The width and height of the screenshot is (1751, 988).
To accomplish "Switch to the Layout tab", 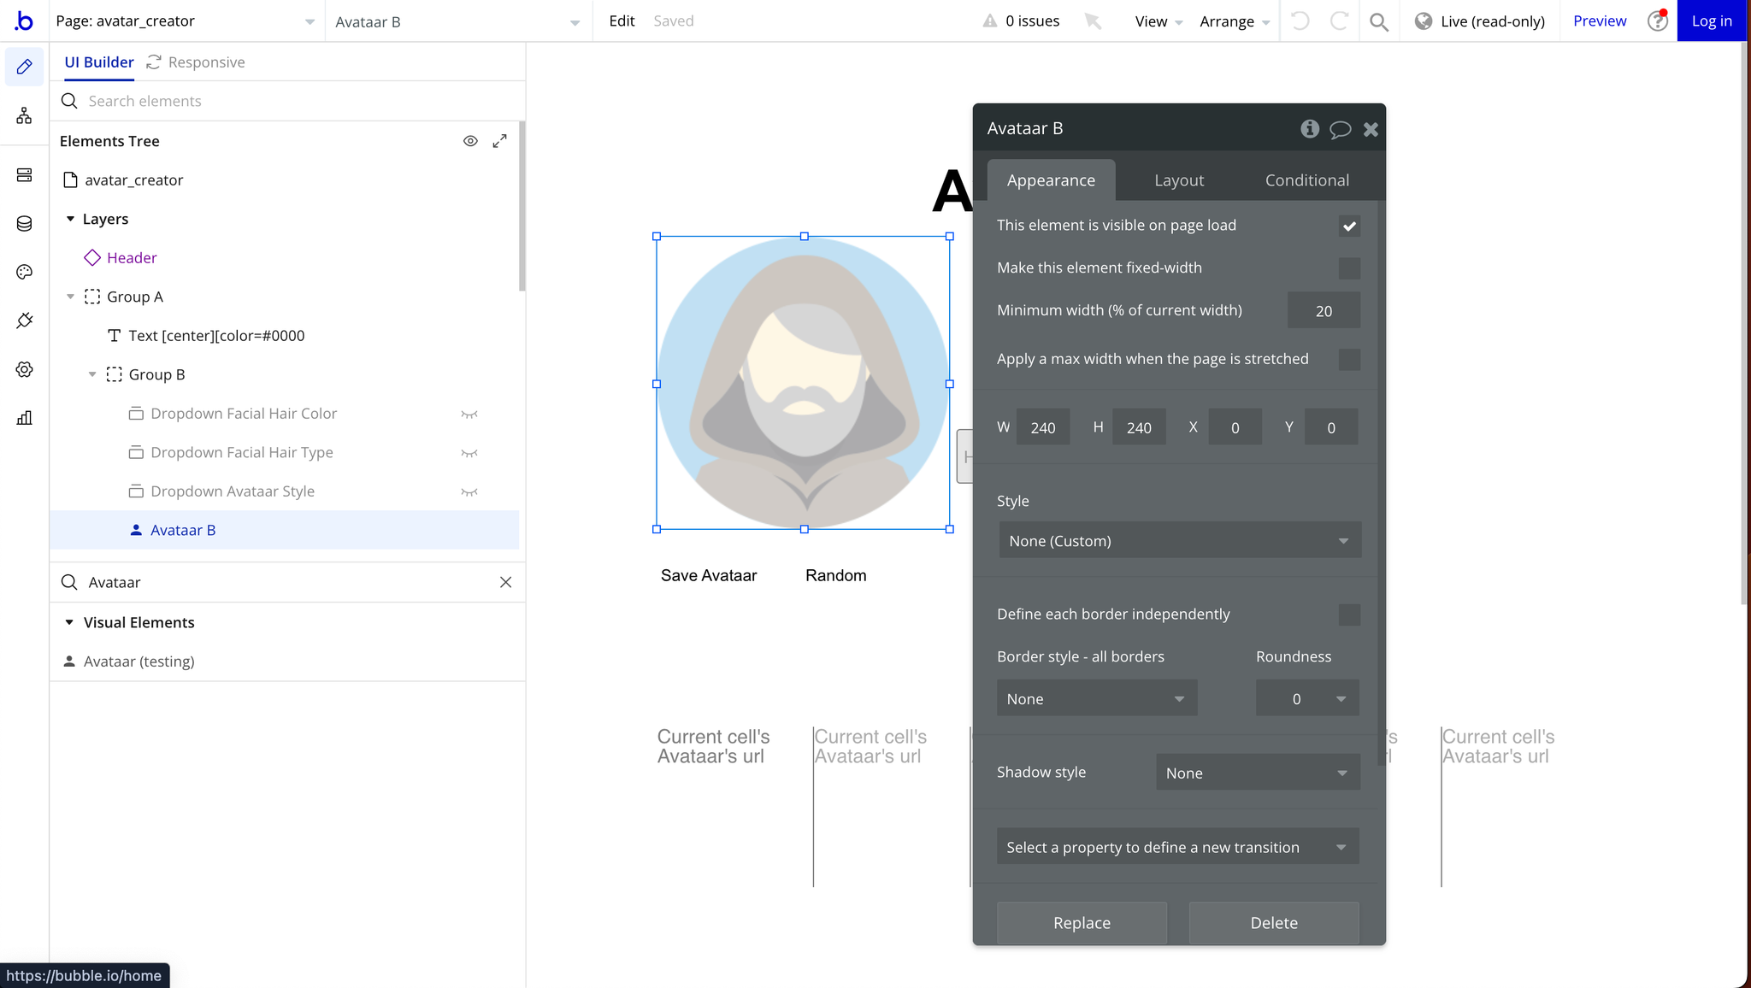I will (x=1178, y=180).
